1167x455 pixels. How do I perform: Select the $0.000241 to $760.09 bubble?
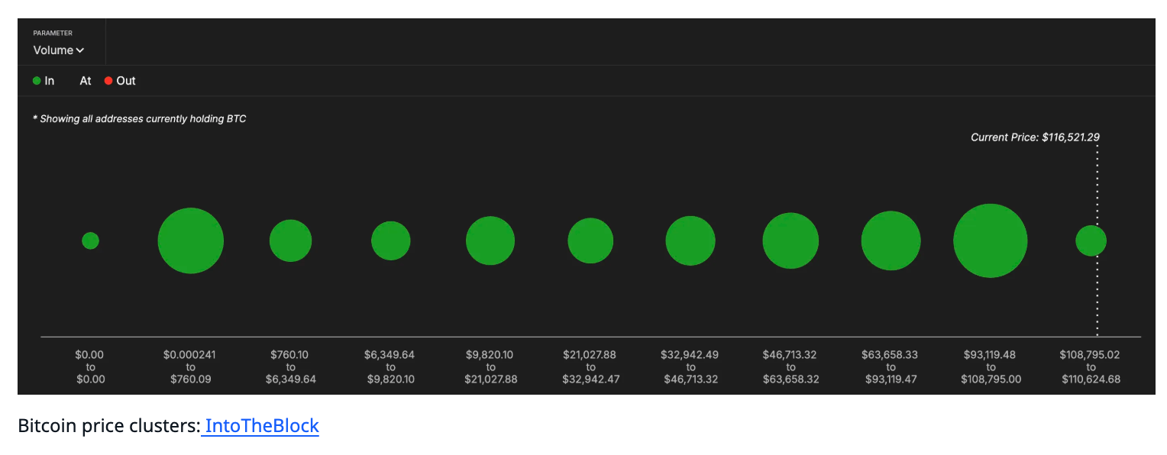pyautogui.click(x=191, y=240)
